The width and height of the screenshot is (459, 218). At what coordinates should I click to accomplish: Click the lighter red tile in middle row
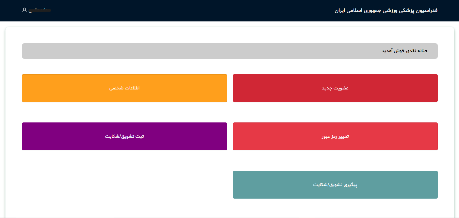click(335, 136)
